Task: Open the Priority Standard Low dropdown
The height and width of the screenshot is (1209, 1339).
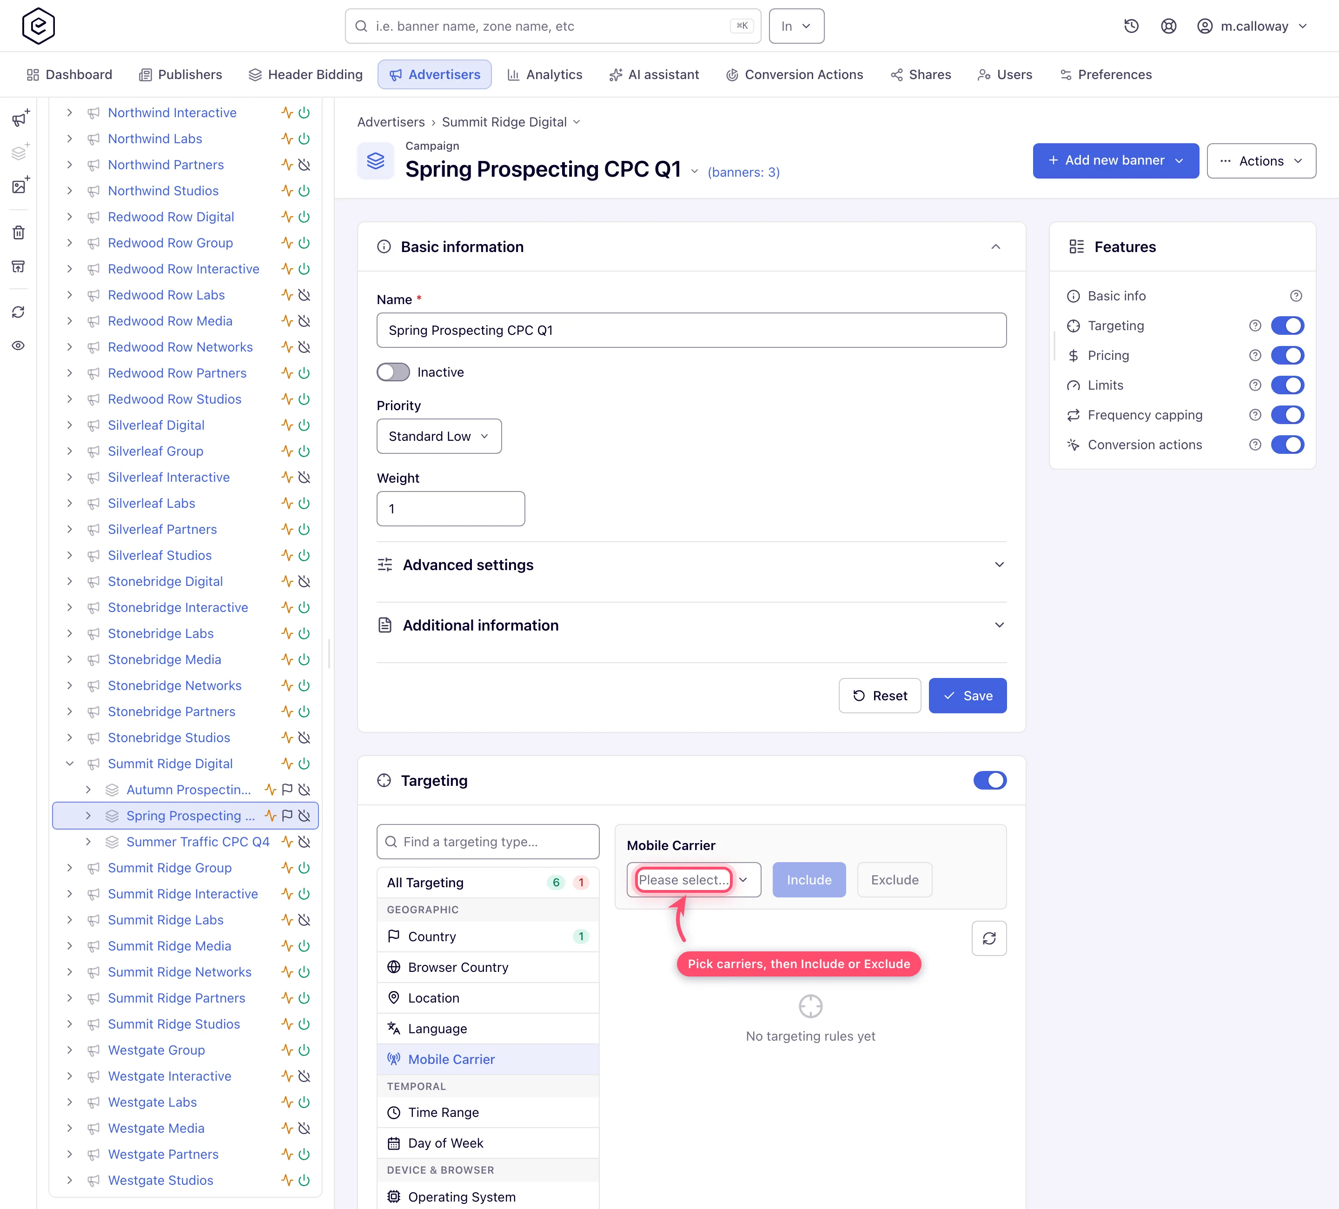Action: [x=439, y=437]
